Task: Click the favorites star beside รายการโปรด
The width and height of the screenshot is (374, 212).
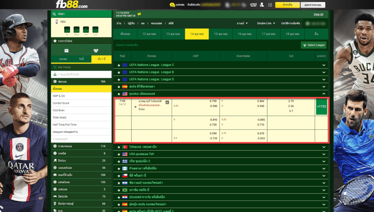Action: click(55, 41)
